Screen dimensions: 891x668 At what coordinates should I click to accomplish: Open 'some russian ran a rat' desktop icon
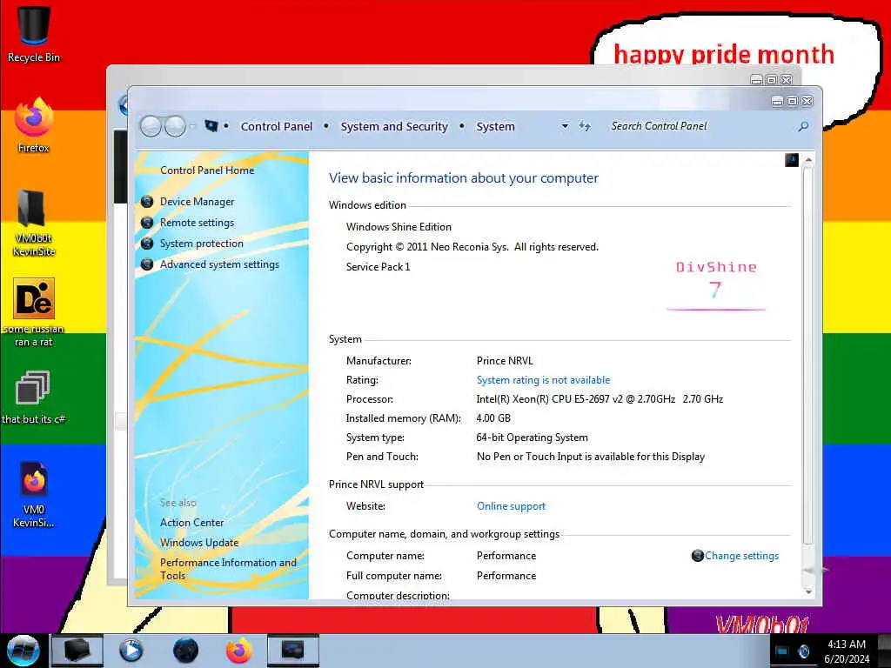pyautogui.click(x=34, y=312)
